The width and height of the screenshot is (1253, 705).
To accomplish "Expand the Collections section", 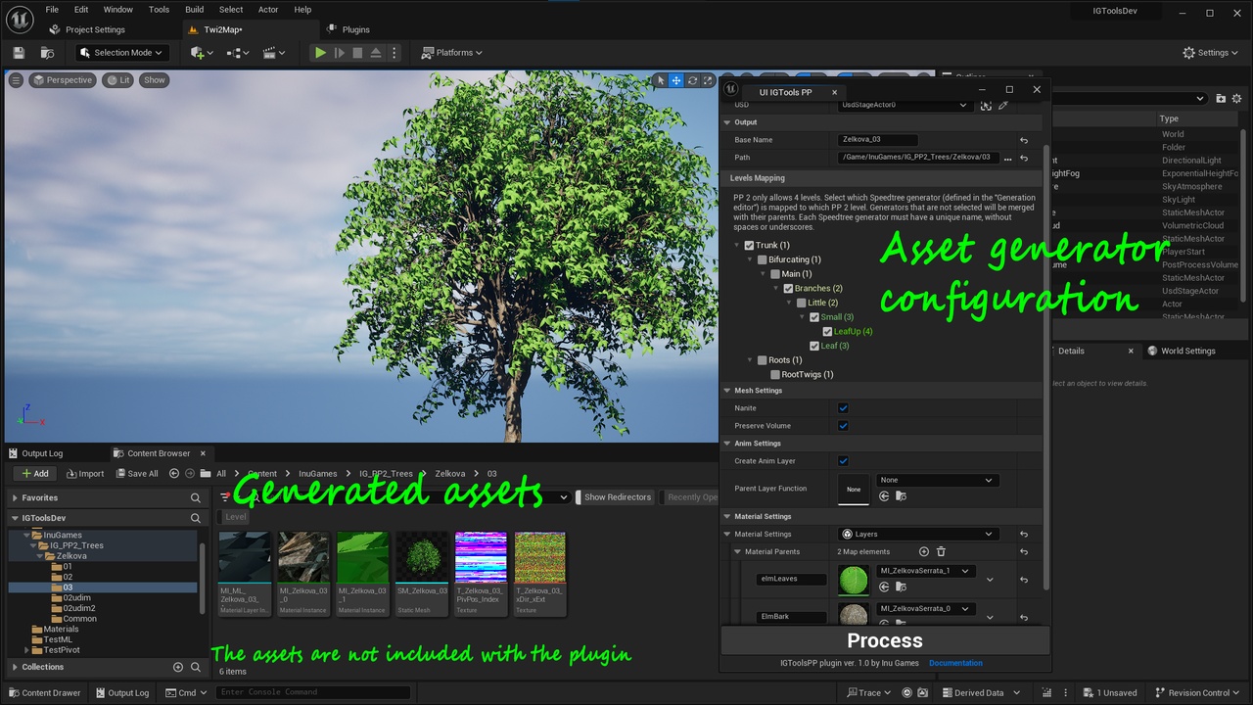I will click(15, 667).
